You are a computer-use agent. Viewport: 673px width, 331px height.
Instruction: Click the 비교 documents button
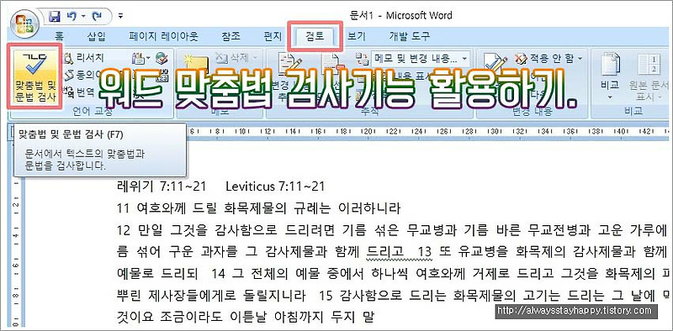click(x=609, y=77)
